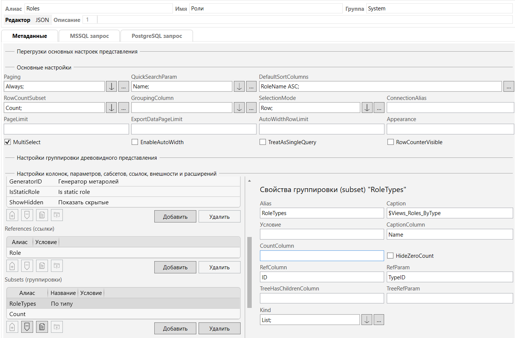Click the copy icon under References list
The image size is (515, 338).
[42, 266]
